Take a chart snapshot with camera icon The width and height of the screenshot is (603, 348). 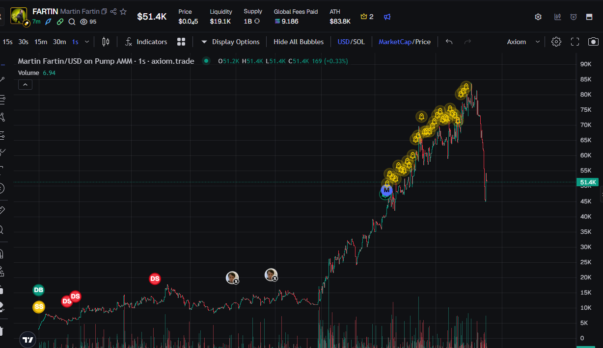593,42
